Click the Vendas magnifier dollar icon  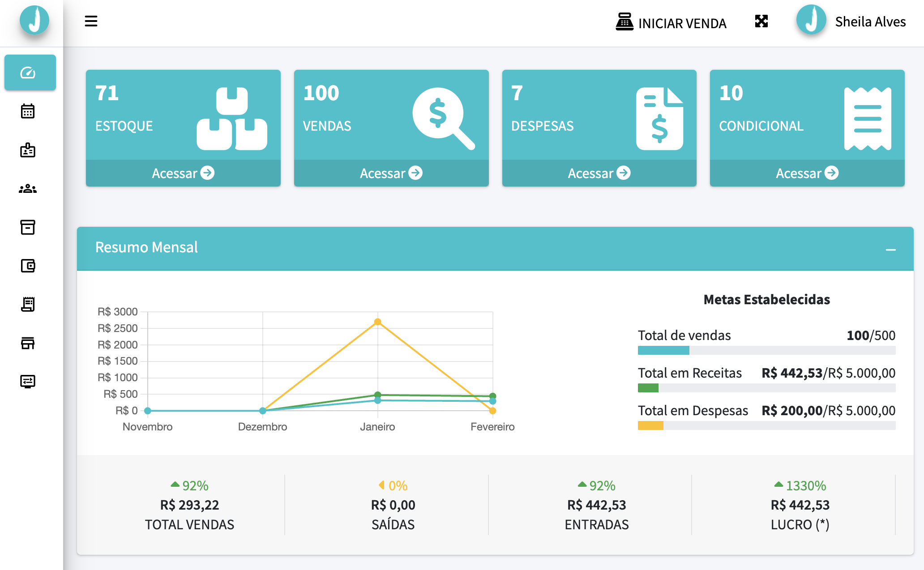443,119
